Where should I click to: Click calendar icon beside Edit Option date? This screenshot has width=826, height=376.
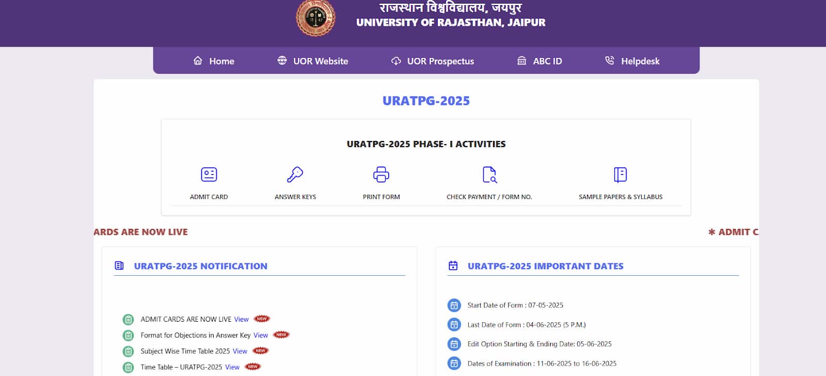coord(454,344)
